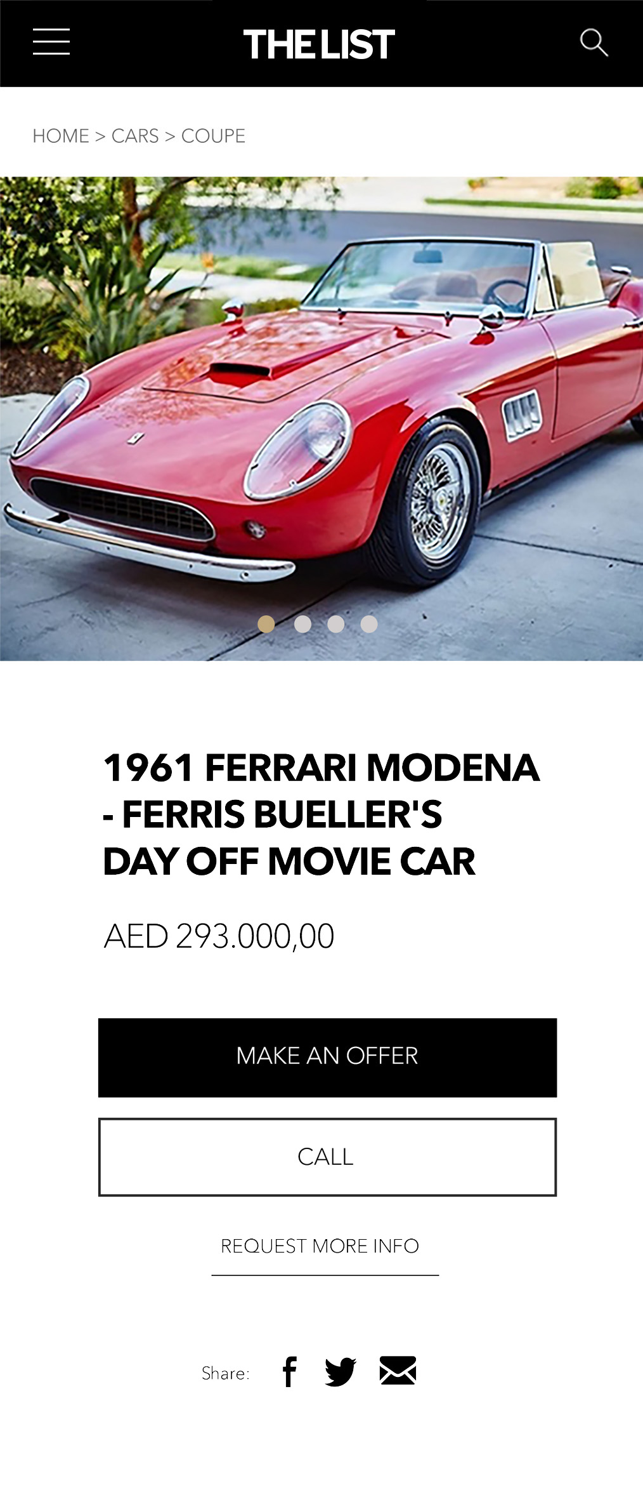Click the 1961 Ferrari Modena title
Screen dimensions: 643x1502
click(x=321, y=814)
